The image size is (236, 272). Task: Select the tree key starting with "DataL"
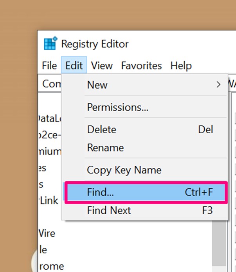49,118
